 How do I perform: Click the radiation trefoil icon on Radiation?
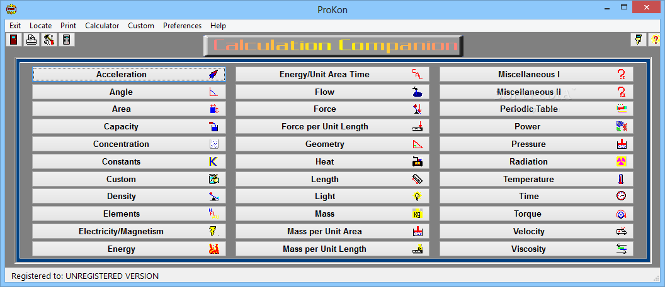point(622,161)
